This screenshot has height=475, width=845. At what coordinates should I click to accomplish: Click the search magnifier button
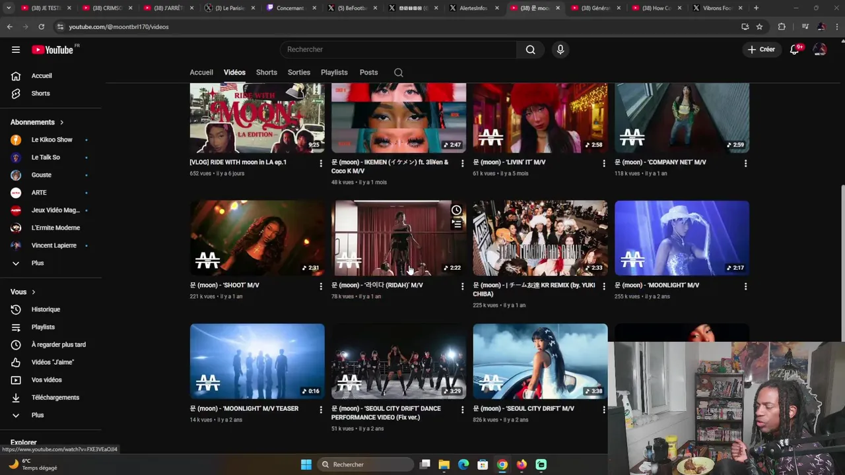click(x=530, y=49)
